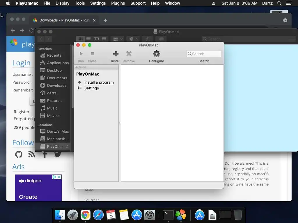Viewport: 298px width, 223px height.
Task: Click the Install plus icon in toolbar
Action: [116, 54]
